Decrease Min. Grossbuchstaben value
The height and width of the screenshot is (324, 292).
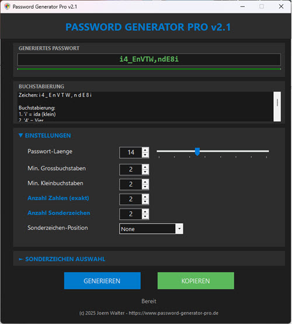(x=145, y=172)
